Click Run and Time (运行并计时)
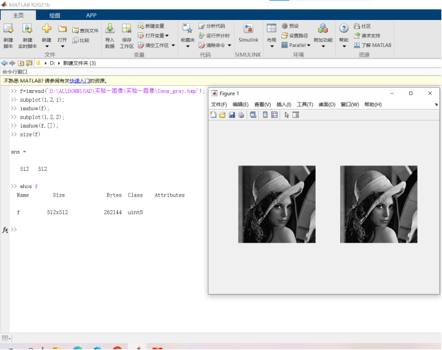The height and width of the screenshot is (350, 442). [x=214, y=35]
